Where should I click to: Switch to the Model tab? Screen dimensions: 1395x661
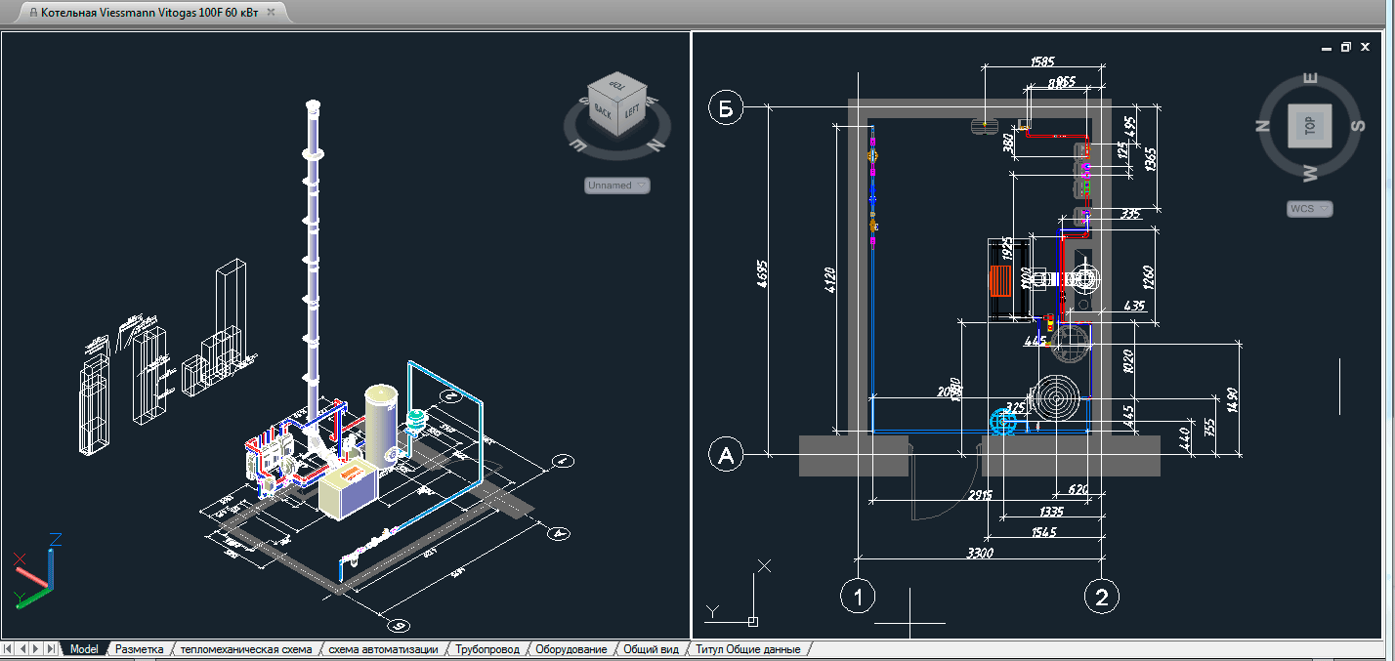click(x=84, y=648)
